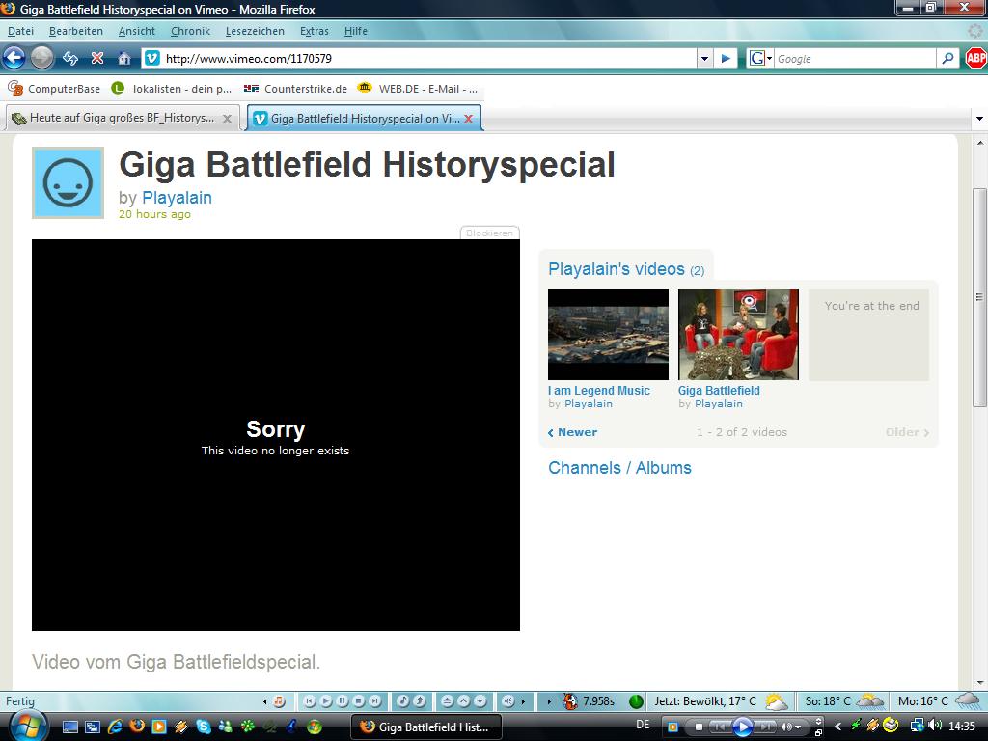
Task: Click the Sunday forecast weather icon
Action: (x=870, y=700)
